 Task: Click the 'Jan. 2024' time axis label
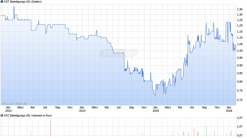coord(82,109)
